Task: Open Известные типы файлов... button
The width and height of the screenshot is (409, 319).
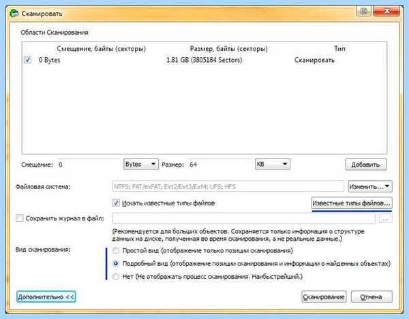Action: pyautogui.click(x=352, y=203)
